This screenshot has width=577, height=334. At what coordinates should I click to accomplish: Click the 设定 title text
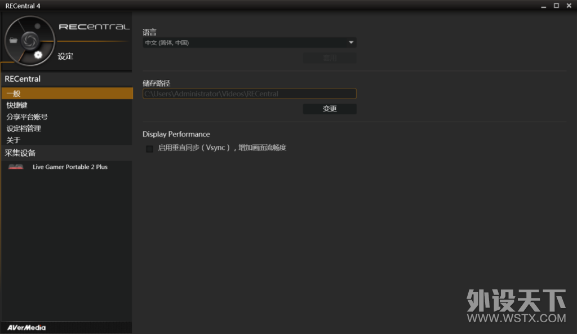pyautogui.click(x=65, y=56)
